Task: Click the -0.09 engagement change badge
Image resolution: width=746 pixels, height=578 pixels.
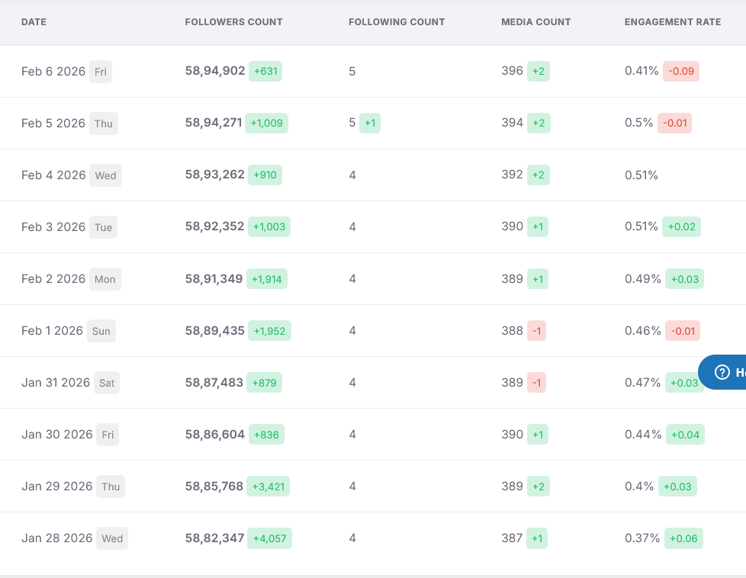Action: click(x=681, y=72)
